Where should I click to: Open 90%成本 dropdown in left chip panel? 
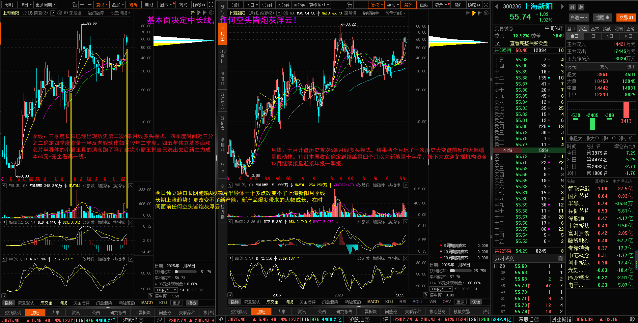pos(166,290)
